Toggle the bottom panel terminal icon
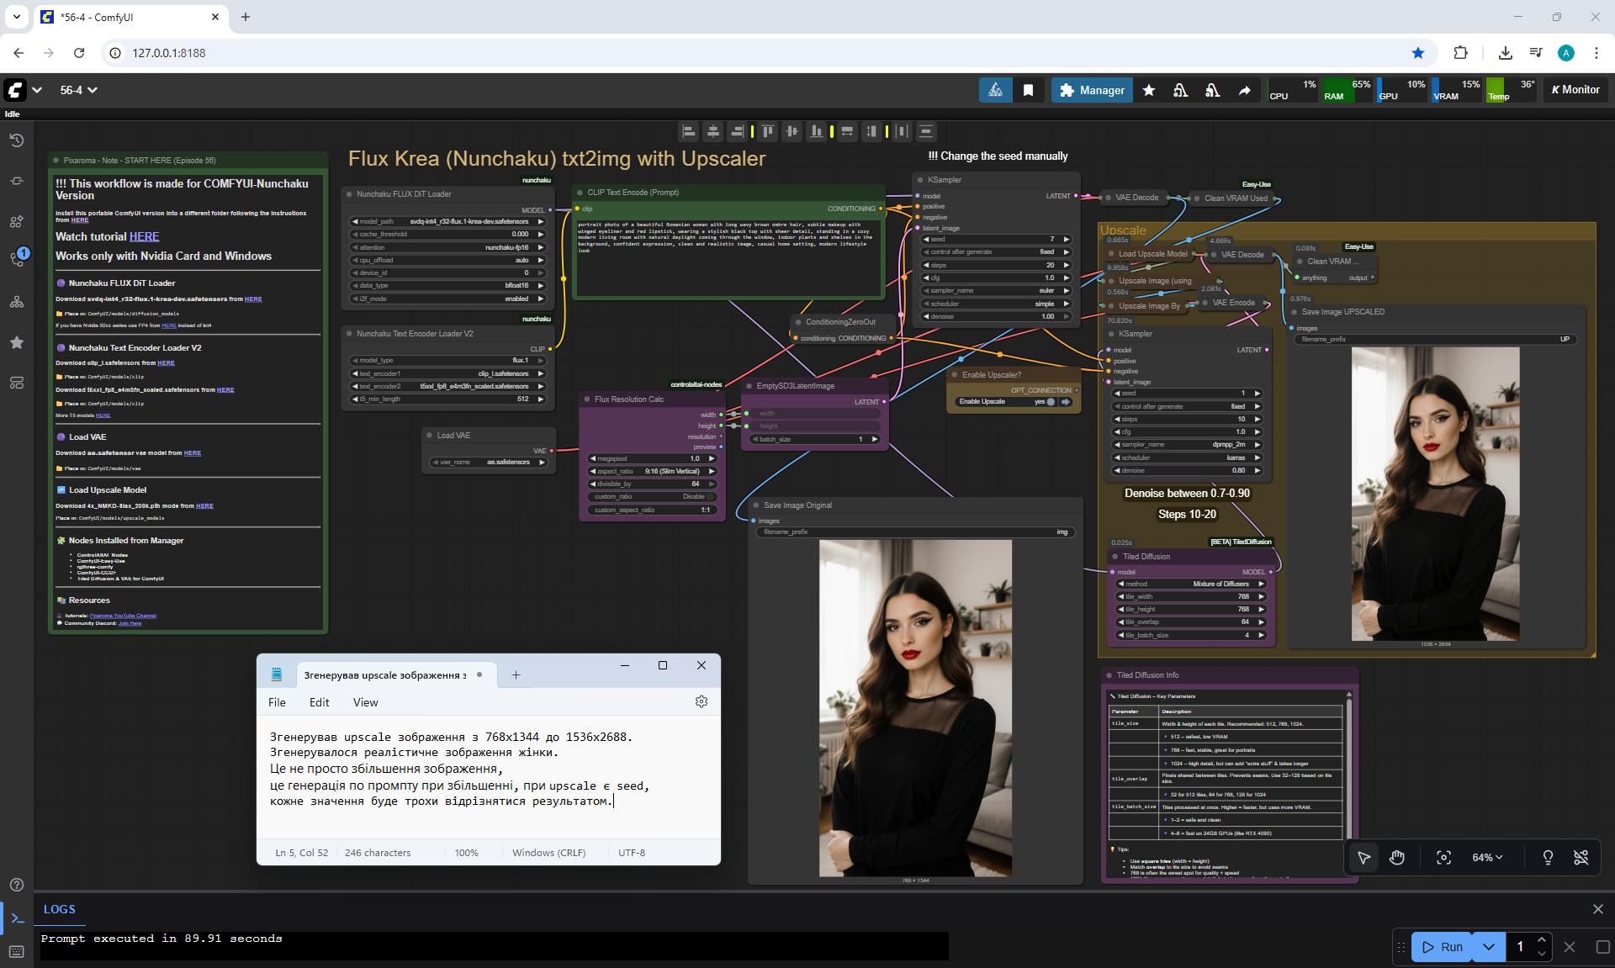 pos(17,918)
